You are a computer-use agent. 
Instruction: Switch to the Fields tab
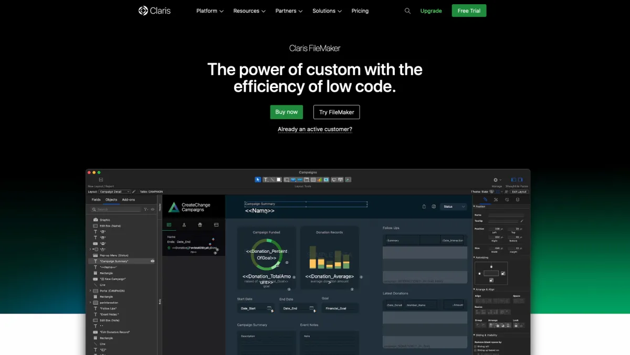[96, 200]
